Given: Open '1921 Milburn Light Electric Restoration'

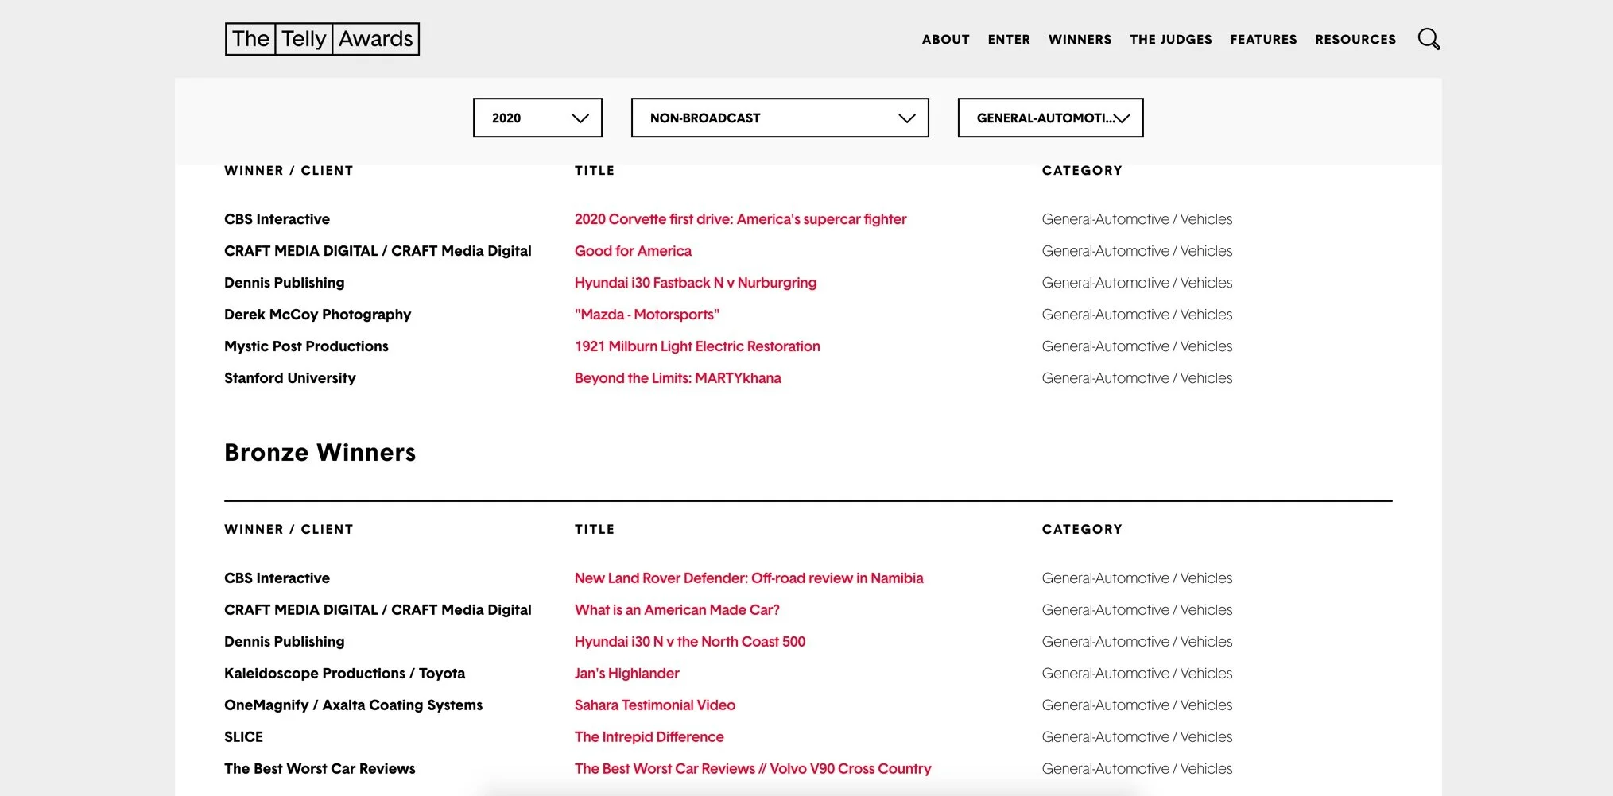Looking at the screenshot, I should point(697,346).
